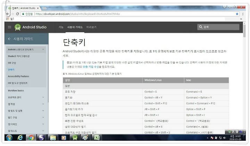Click the 단축키 page heading
Viewport: 250px width, 146px height.
[74, 42]
